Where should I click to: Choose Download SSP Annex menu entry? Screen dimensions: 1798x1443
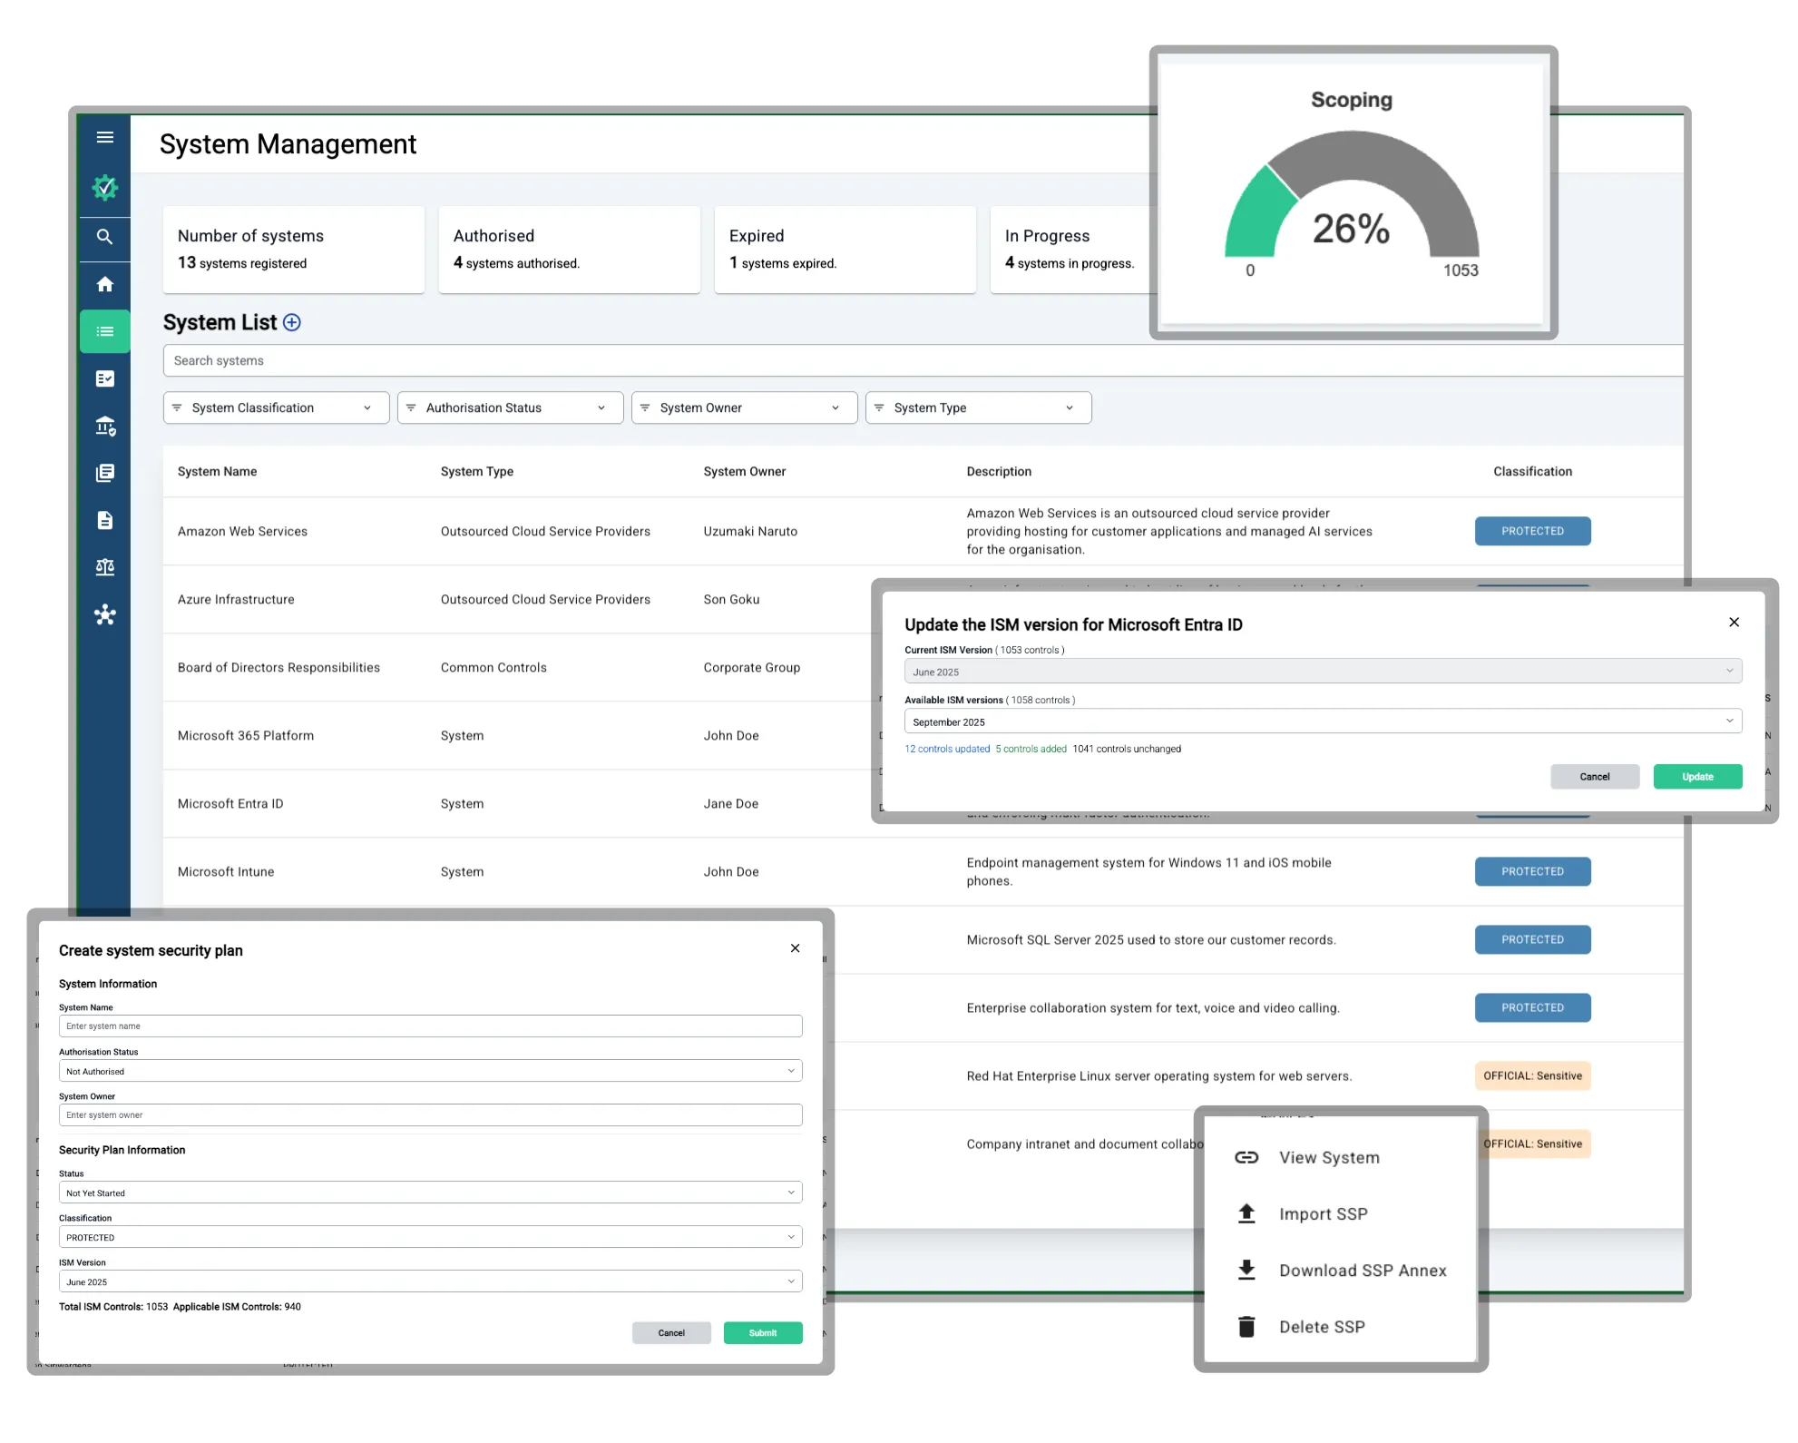point(1362,1271)
